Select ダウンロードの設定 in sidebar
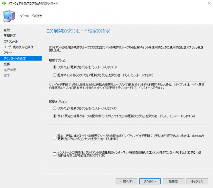 click(x=15, y=59)
